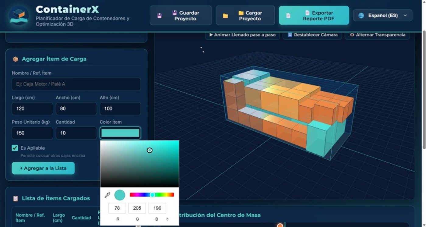This screenshot has height=227, width=426.
Task: Click the globe icon in language selector
Action: point(361,16)
